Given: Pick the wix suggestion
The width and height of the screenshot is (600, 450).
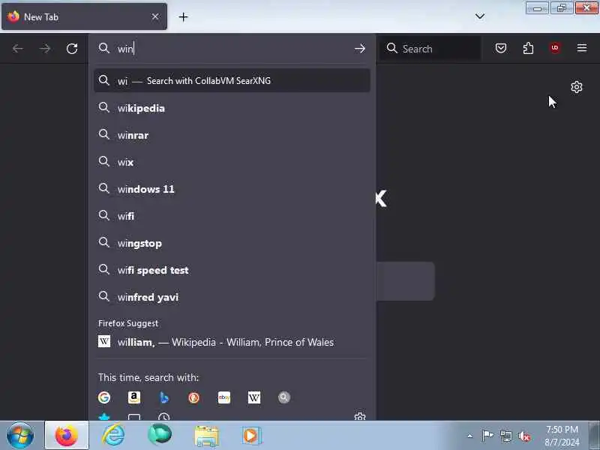Looking at the screenshot, I should (x=232, y=162).
